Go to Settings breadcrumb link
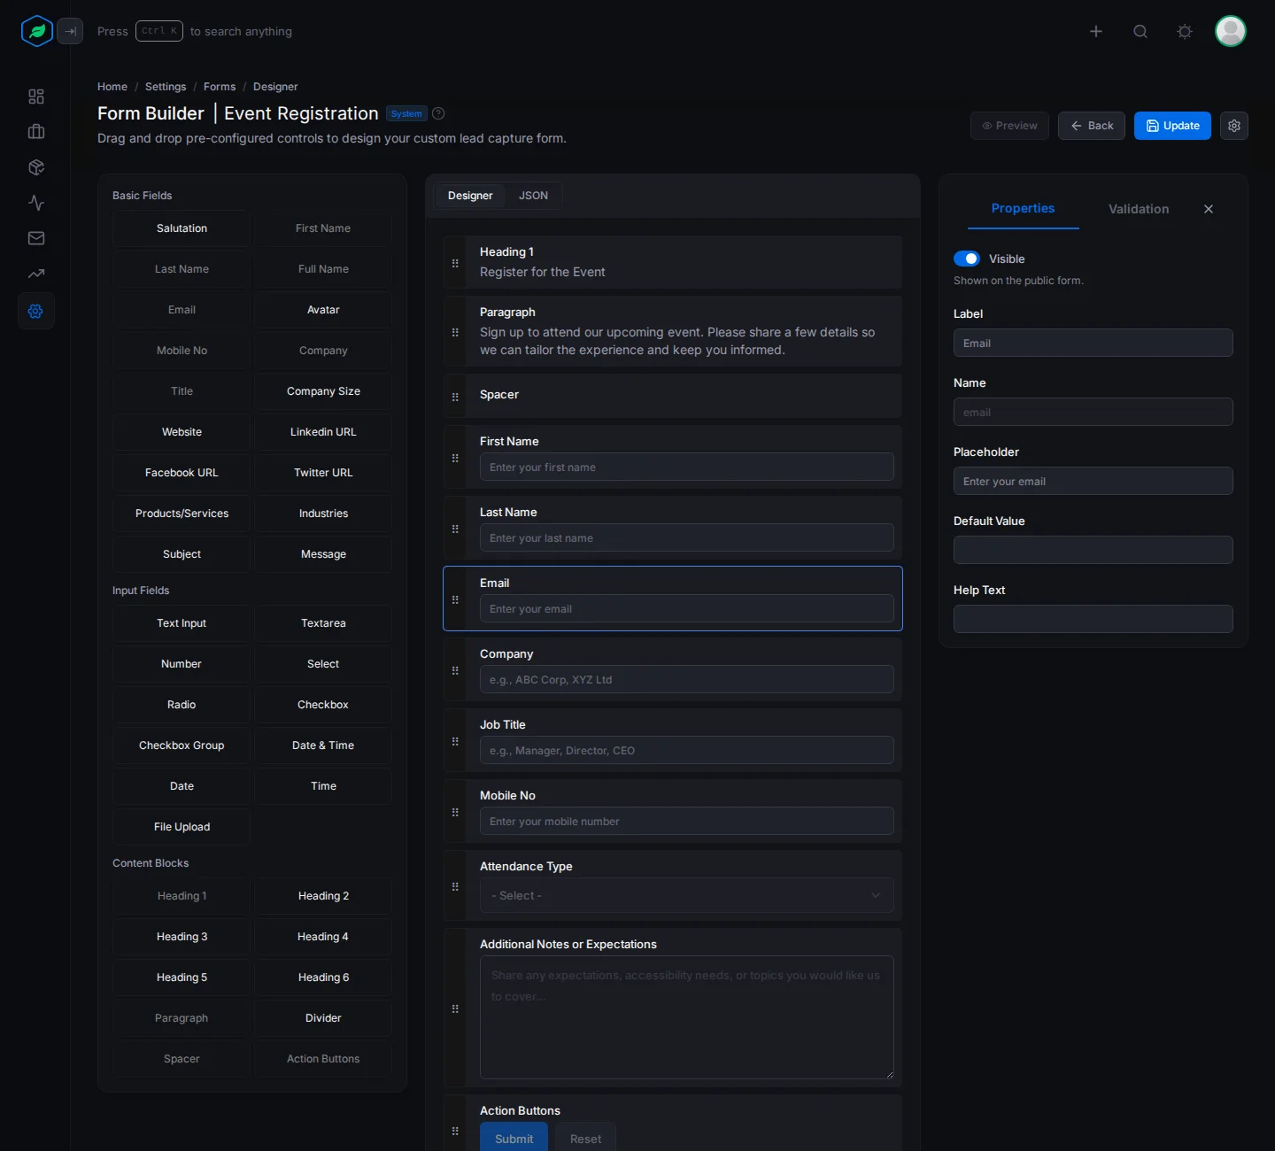Viewport: 1275px width, 1151px height. (x=166, y=87)
